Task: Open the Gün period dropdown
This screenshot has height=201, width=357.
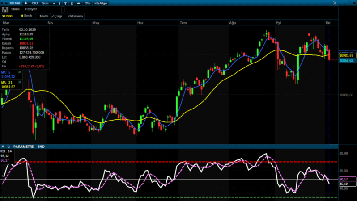Action: [x=45, y=3]
